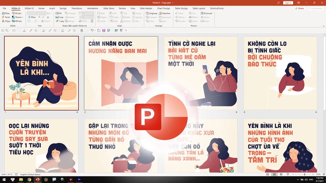Click the Fill shape tool
This screenshot has width=326, height=183.
[x=59, y=13]
